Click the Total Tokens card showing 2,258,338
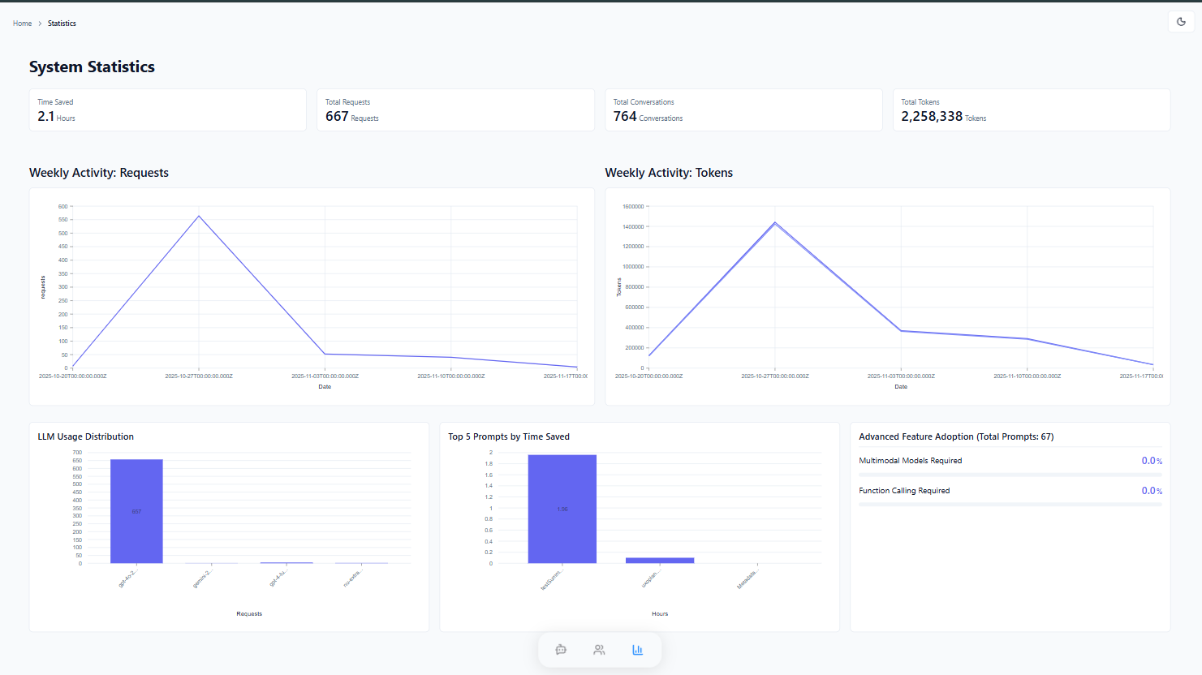The height and width of the screenshot is (675, 1202). coord(1032,110)
